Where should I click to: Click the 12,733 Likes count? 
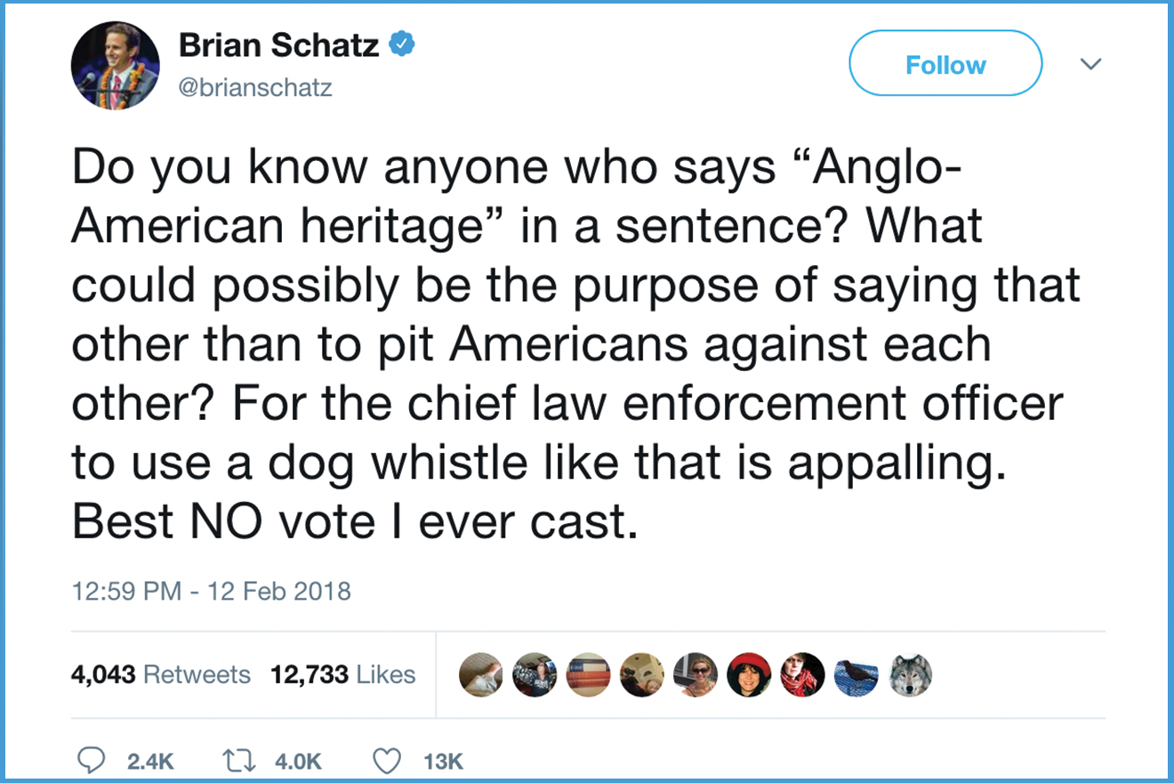point(344,674)
